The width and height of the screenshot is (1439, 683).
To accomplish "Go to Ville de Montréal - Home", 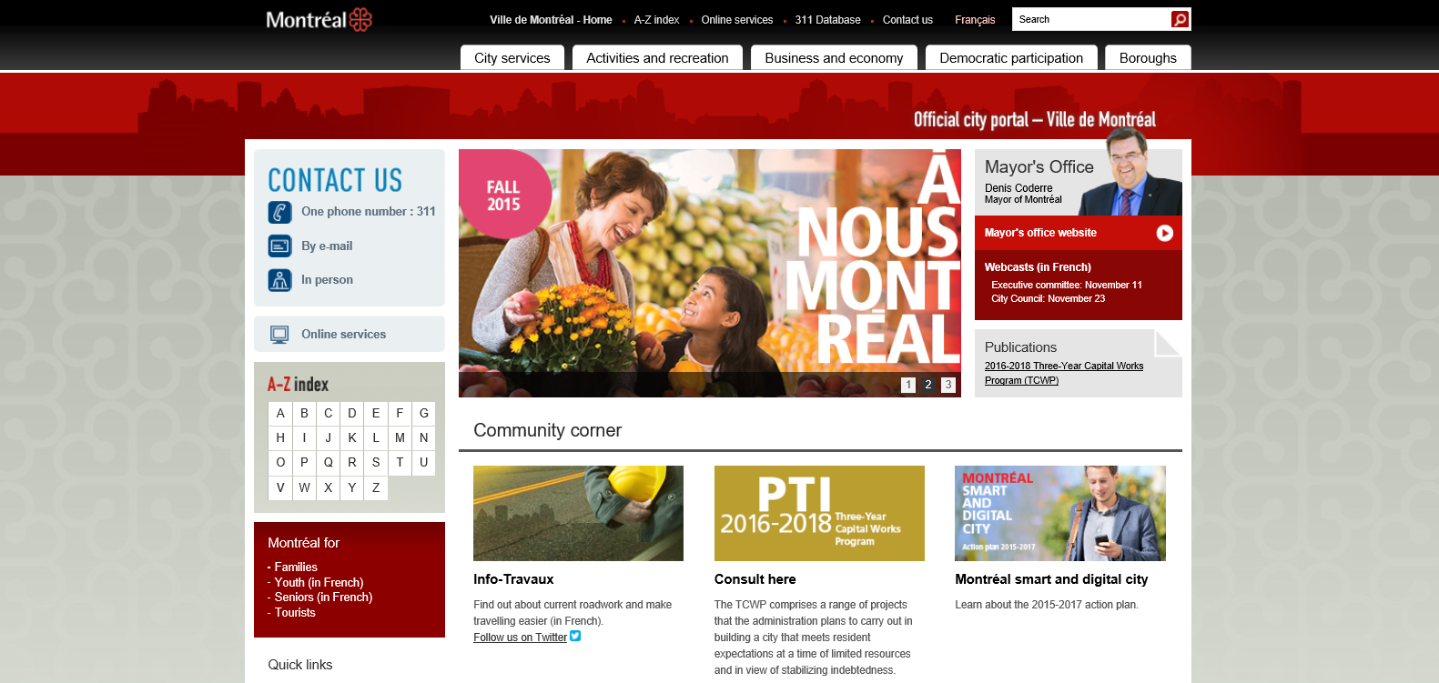I will (551, 20).
